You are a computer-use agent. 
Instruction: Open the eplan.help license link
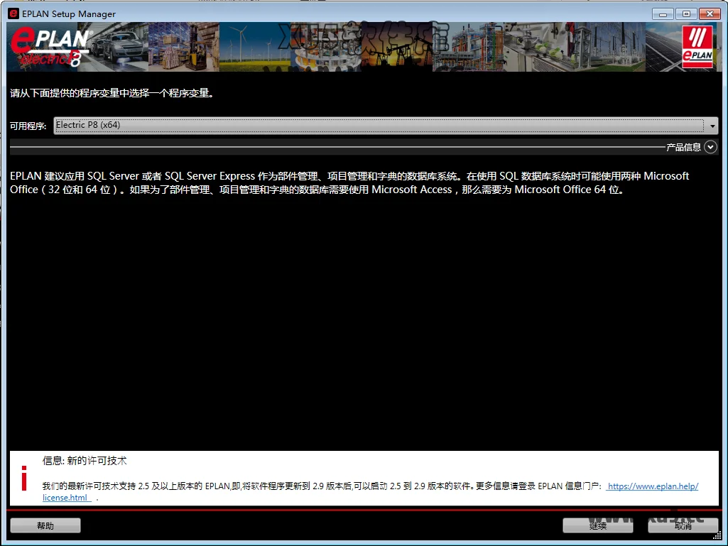pyautogui.click(x=653, y=486)
